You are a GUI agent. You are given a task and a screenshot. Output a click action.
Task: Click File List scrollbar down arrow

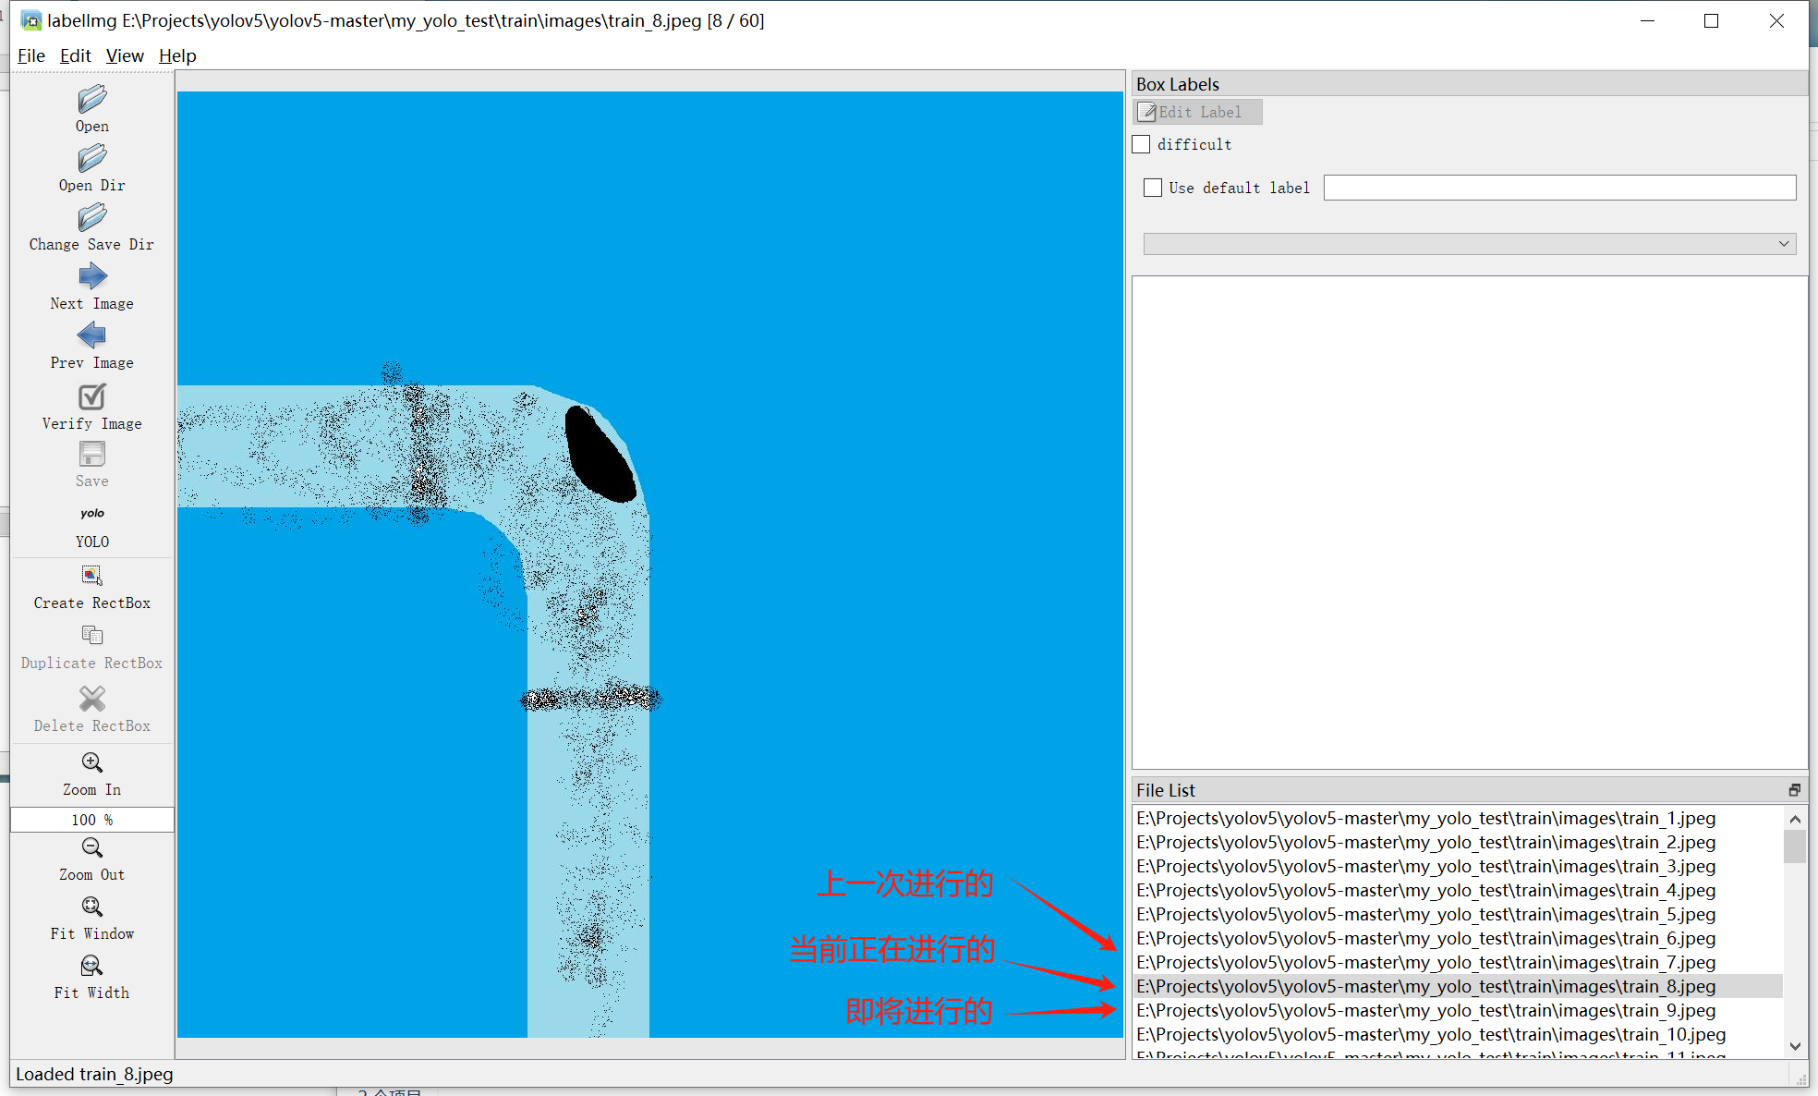pyautogui.click(x=1795, y=1046)
